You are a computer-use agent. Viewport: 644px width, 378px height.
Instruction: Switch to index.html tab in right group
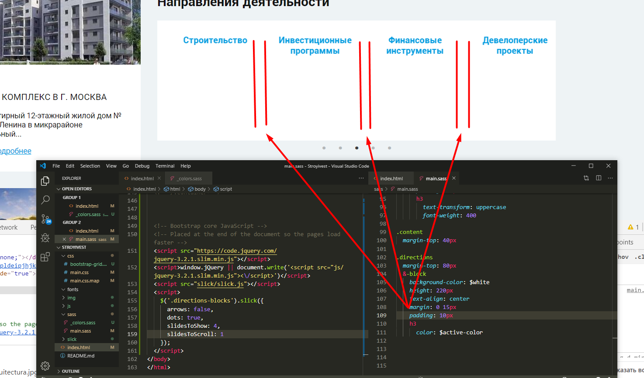(x=391, y=178)
